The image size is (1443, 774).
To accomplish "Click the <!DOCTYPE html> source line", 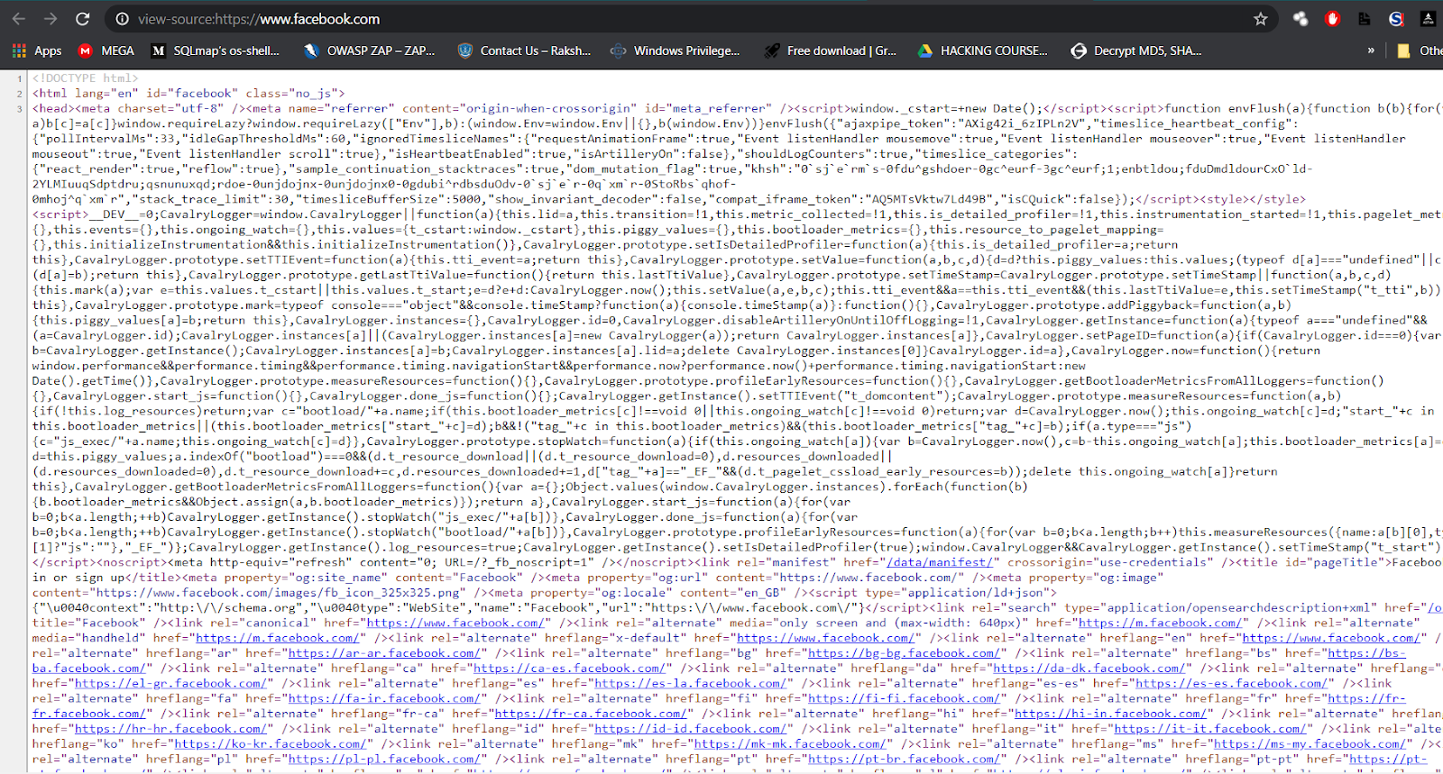I will click(x=86, y=78).
